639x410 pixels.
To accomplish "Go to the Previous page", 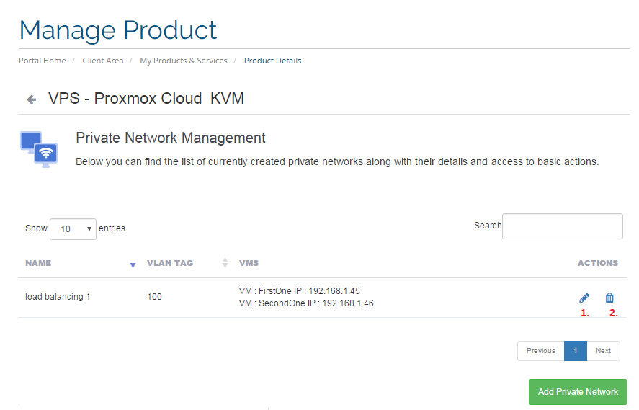I will [540, 351].
